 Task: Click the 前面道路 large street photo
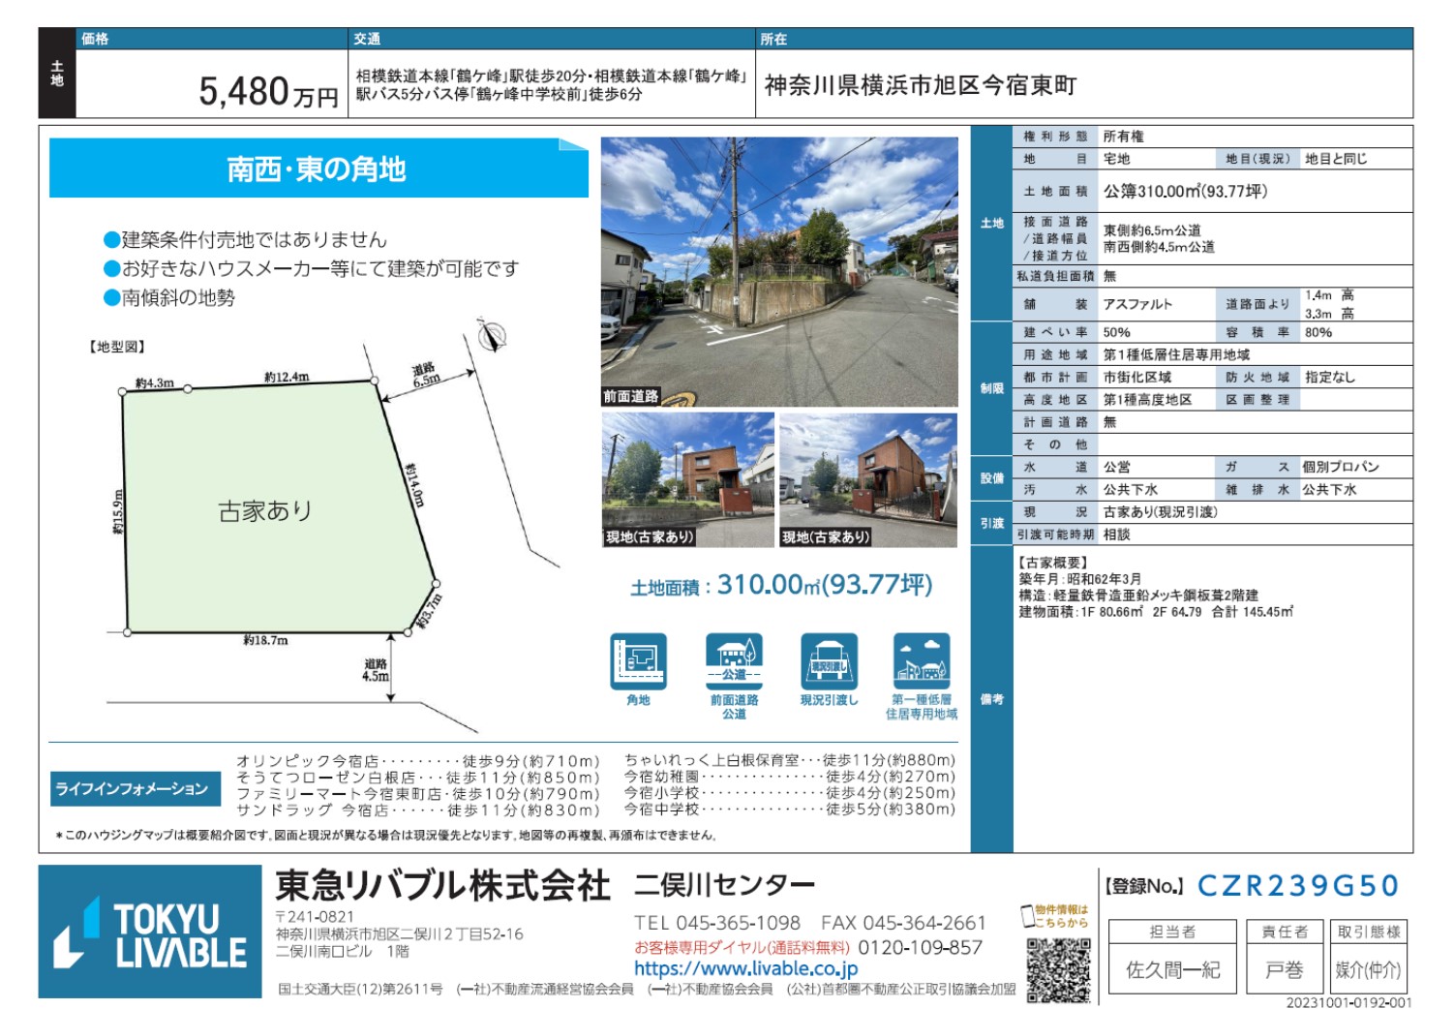[779, 271]
